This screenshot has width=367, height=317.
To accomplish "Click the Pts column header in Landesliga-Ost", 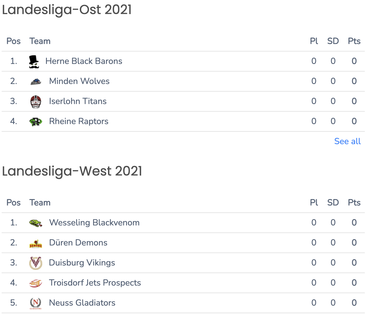I will coord(354,41).
